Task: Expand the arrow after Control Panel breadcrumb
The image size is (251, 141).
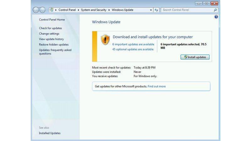Action: tap(78, 10)
